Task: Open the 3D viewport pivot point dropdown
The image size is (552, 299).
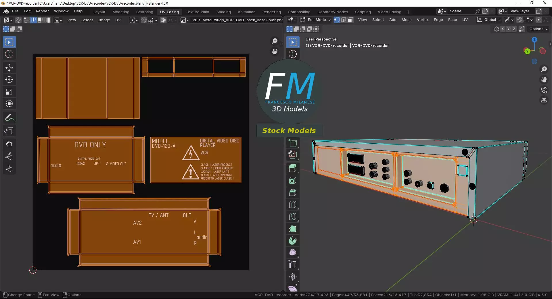Action: click(509, 20)
